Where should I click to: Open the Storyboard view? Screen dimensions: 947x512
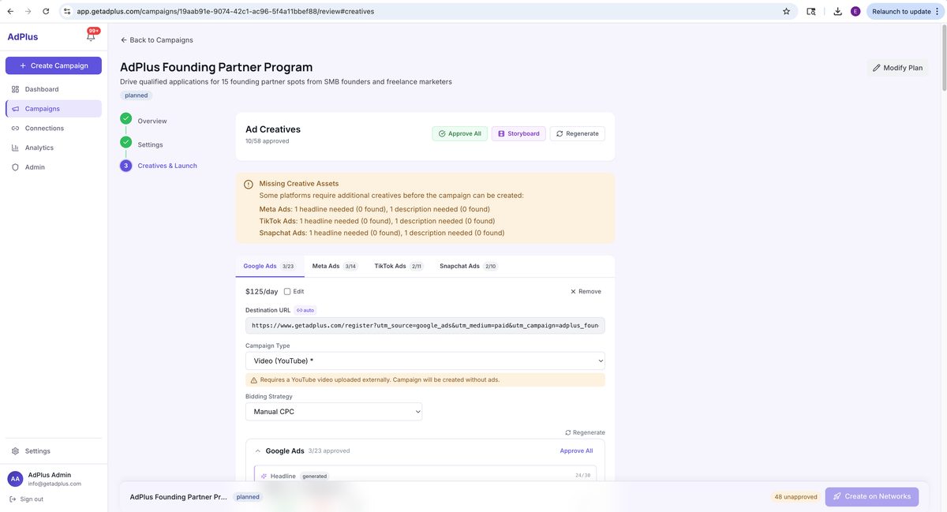click(x=518, y=133)
